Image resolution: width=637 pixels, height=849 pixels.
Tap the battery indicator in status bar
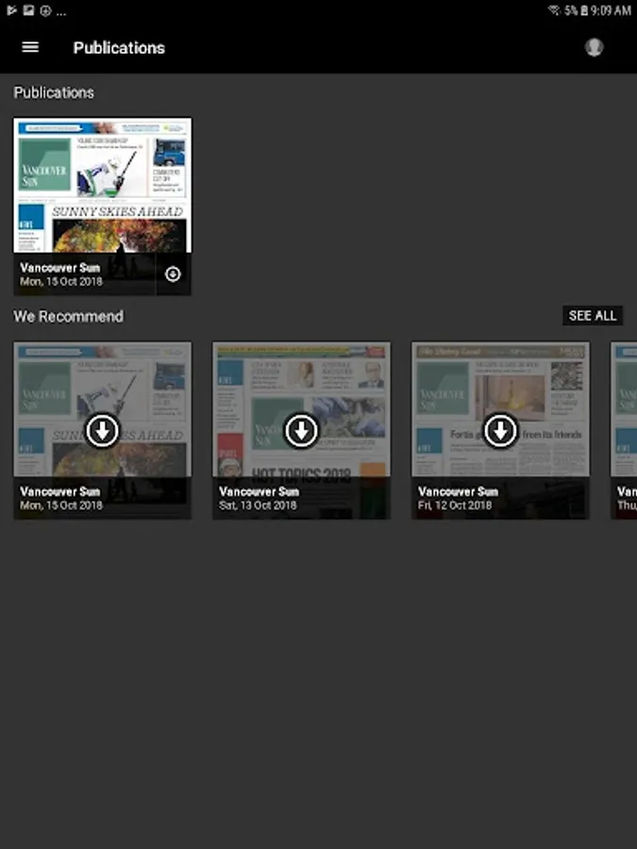tap(584, 10)
